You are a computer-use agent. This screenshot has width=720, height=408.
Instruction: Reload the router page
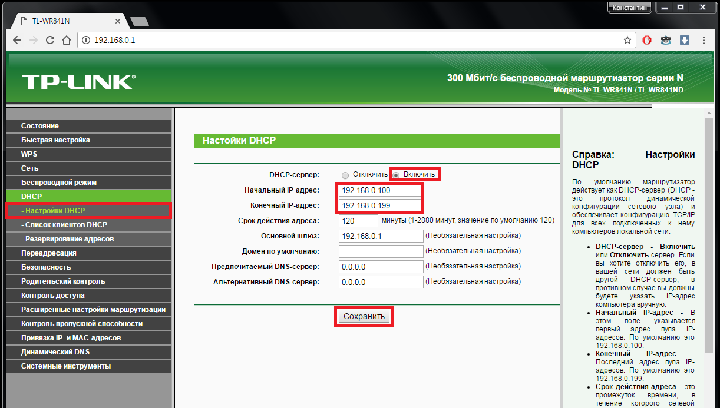tap(50, 41)
